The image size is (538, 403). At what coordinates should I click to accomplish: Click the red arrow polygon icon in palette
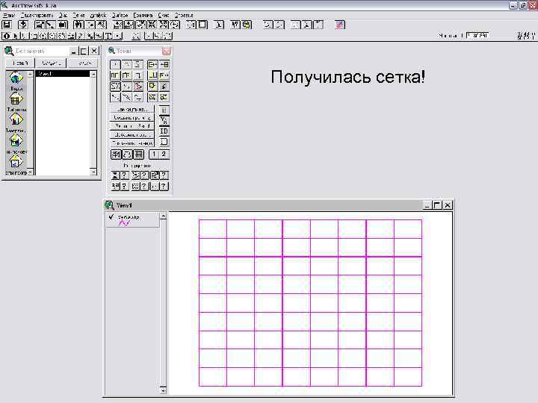point(138,86)
